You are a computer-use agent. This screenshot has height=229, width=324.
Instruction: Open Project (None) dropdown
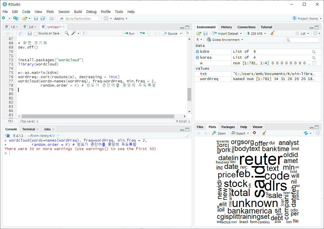point(307,18)
